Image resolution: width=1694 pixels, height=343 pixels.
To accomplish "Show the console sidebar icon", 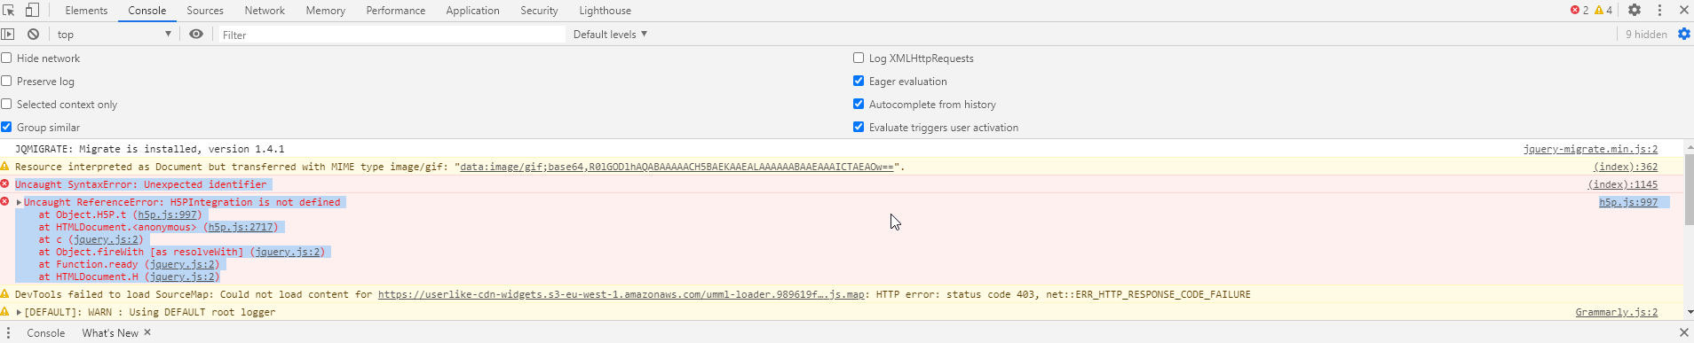I will click(8, 34).
